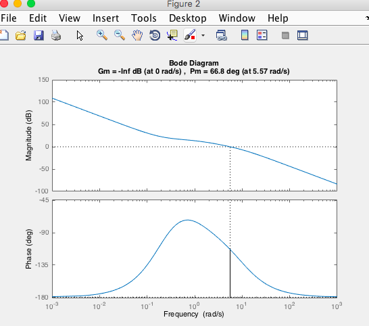Click the Gm/Pm margin subtitle text
Image resolution: width=369 pixels, height=326 pixels.
click(194, 71)
